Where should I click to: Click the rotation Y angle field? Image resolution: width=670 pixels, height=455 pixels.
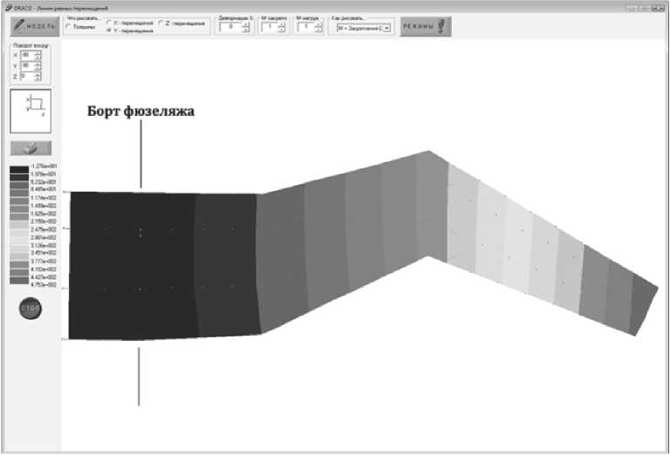27,65
